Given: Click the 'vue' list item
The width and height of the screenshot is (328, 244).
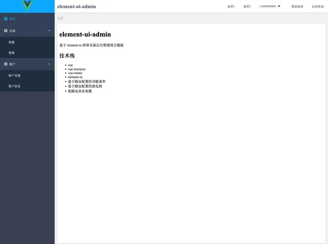Looking at the screenshot, I should (70, 65).
